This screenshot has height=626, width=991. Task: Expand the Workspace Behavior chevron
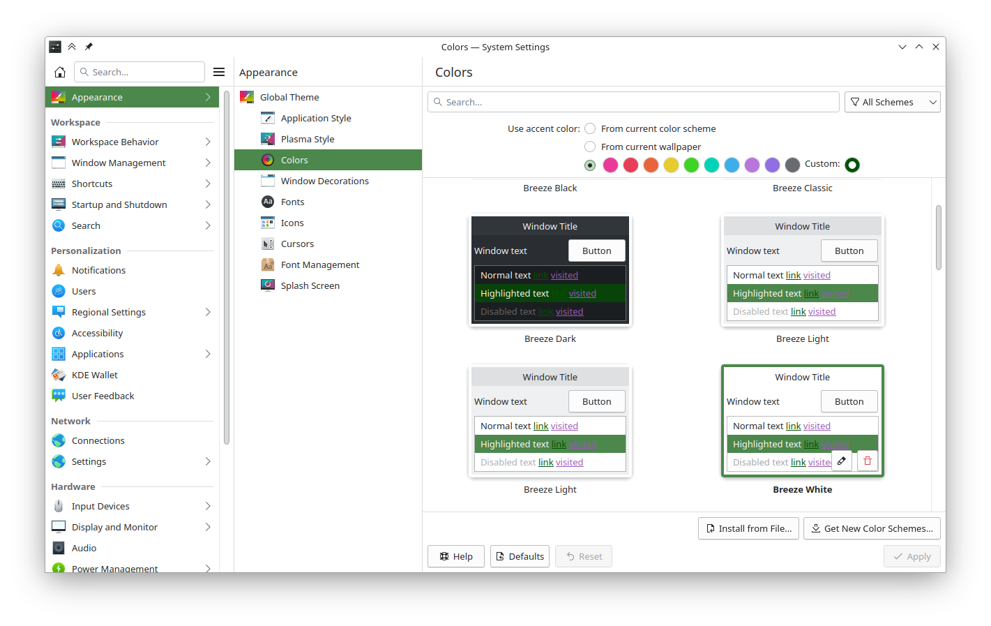(208, 142)
